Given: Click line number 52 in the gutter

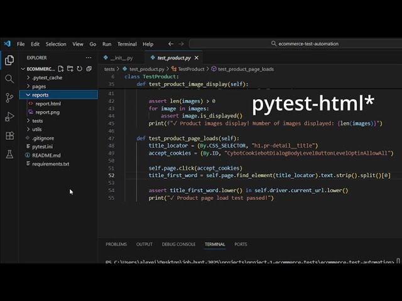Looking at the screenshot, I should [x=111, y=176].
